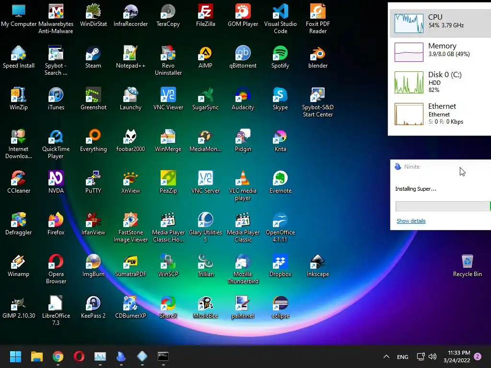Click the MusicBee desktop shortcut

(205, 307)
